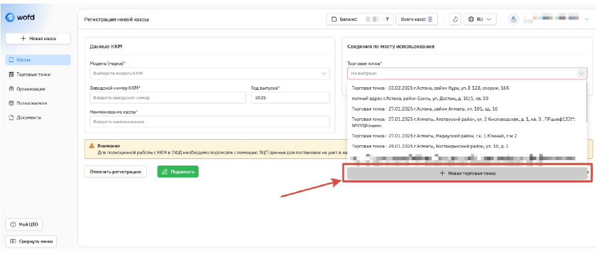
Task: Click the Отменить регистрацию button
Action: point(116,172)
